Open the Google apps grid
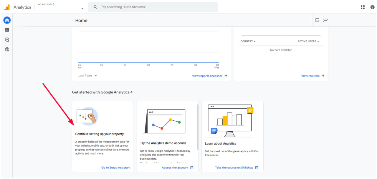377x179 pixels. tap(363, 7)
